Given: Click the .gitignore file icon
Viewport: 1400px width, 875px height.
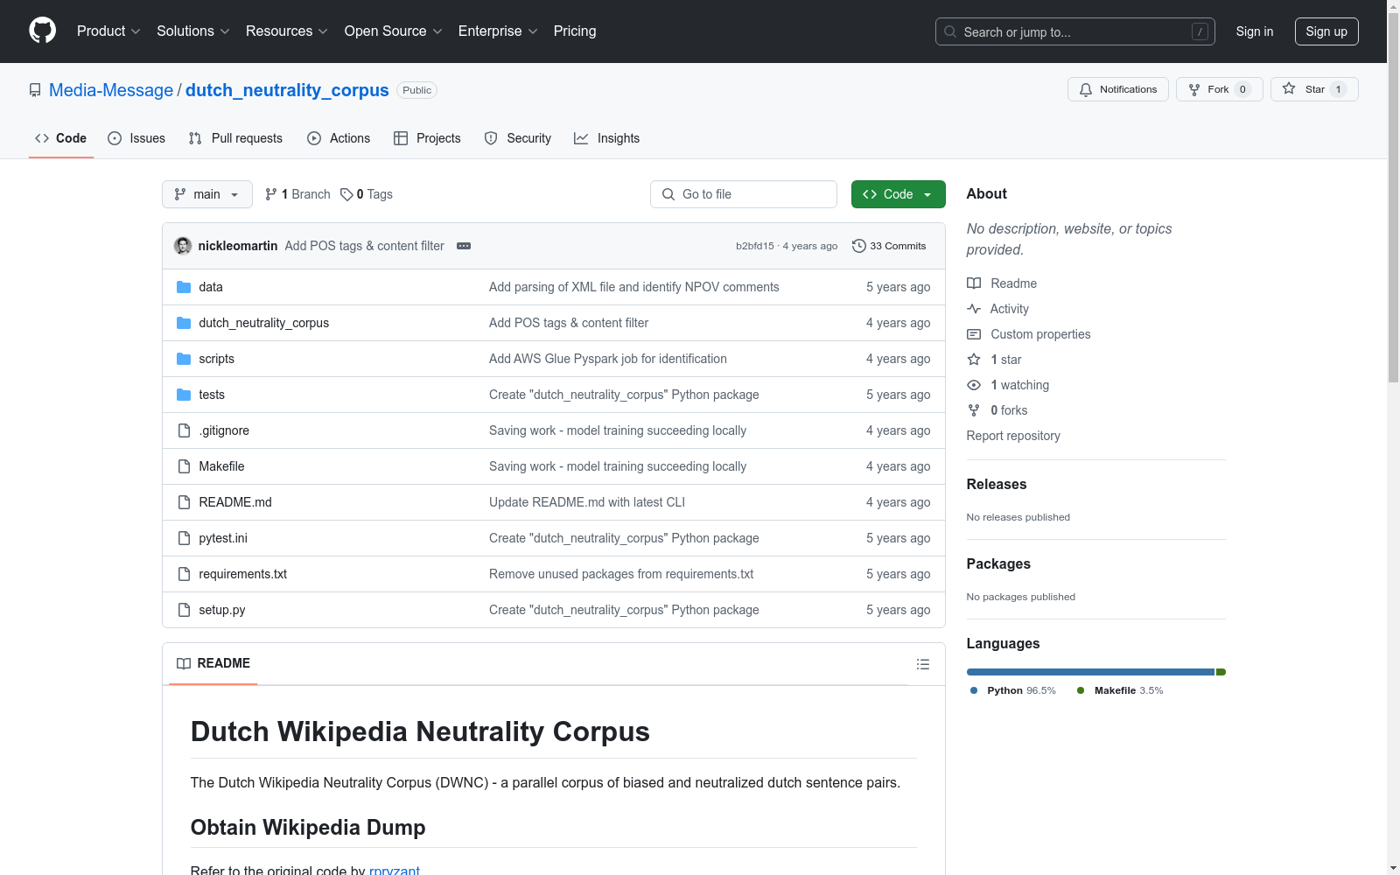Looking at the screenshot, I should click(x=184, y=430).
